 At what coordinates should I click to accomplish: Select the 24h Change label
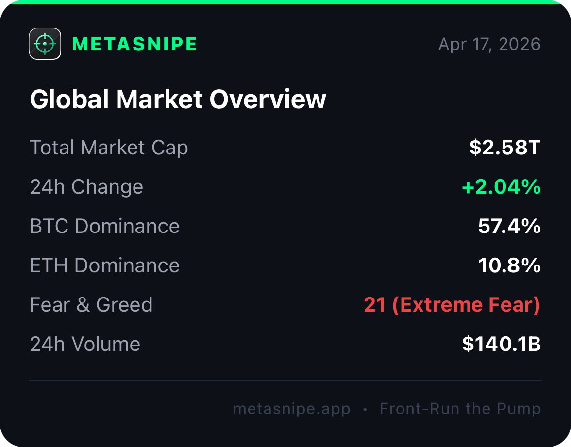pyautogui.click(x=86, y=187)
